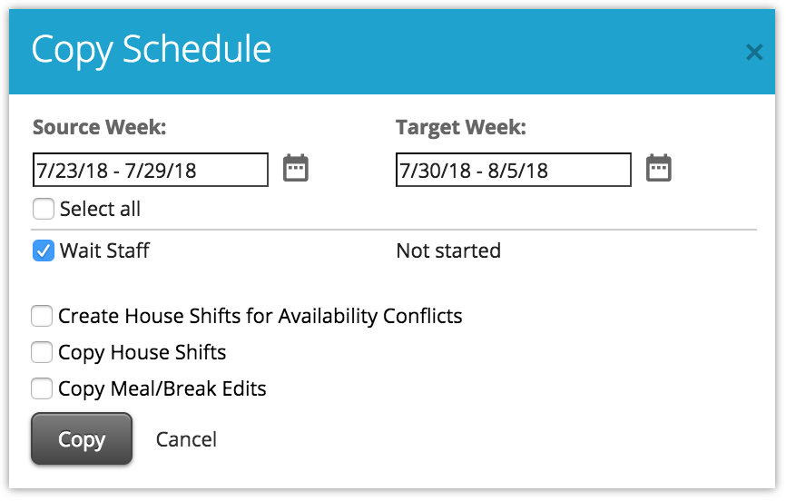Viewport: 786px width, 501px height.
Task: Click the Target Week date range field
Action: click(513, 170)
